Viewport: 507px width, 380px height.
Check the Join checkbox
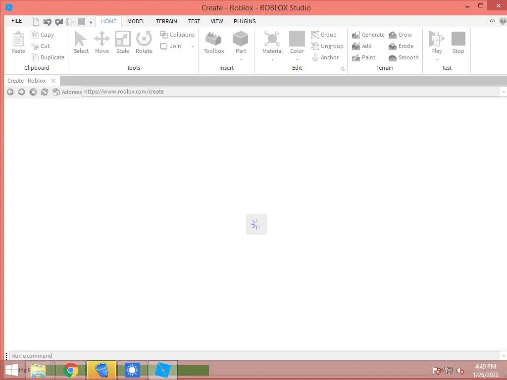pyautogui.click(x=163, y=46)
